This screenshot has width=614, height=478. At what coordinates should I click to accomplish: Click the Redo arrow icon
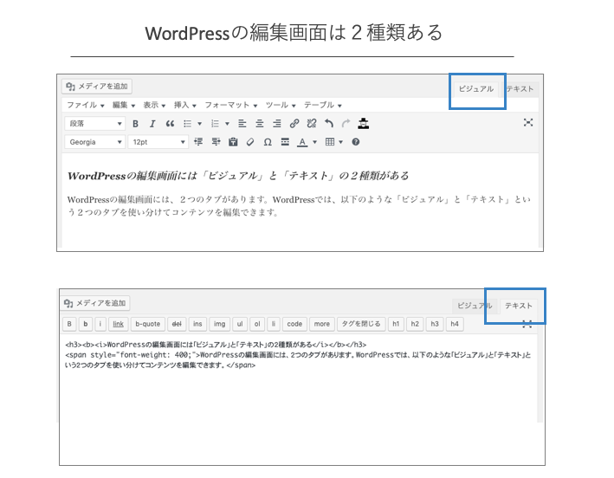(346, 124)
